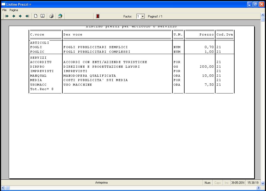This screenshot has height=191, width=266.
Task: Click the horizontal scrollbar left arrow
Action: click(3, 188)
